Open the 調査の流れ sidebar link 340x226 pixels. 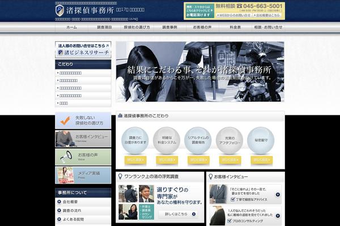(x=83, y=210)
